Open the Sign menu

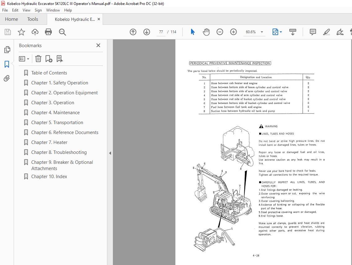click(x=38, y=10)
